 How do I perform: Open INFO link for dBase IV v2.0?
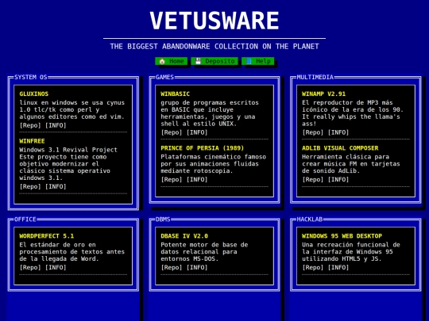pyautogui.click(x=197, y=267)
